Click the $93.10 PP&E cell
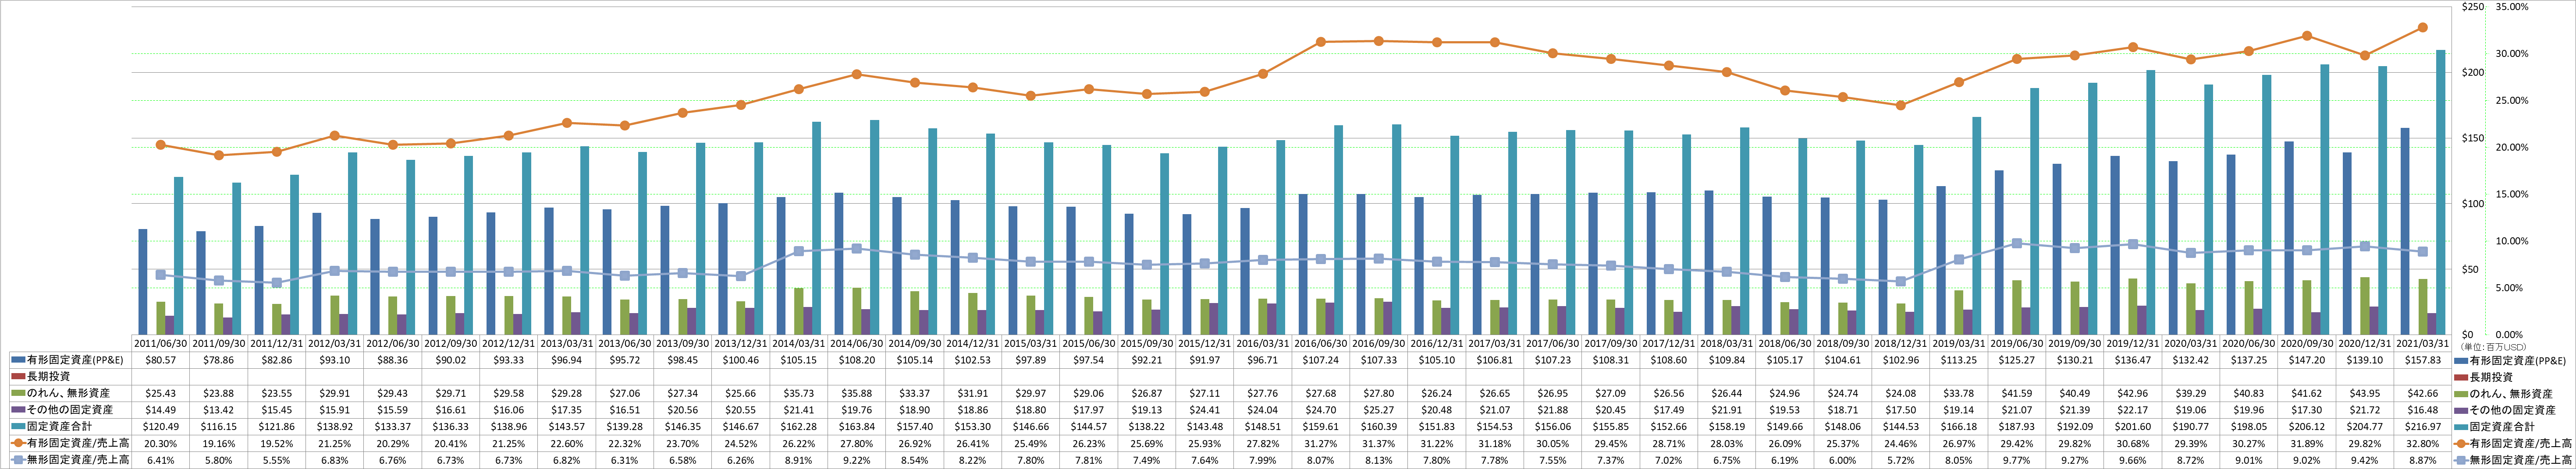The width and height of the screenshot is (2576, 469). click(x=335, y=359)
